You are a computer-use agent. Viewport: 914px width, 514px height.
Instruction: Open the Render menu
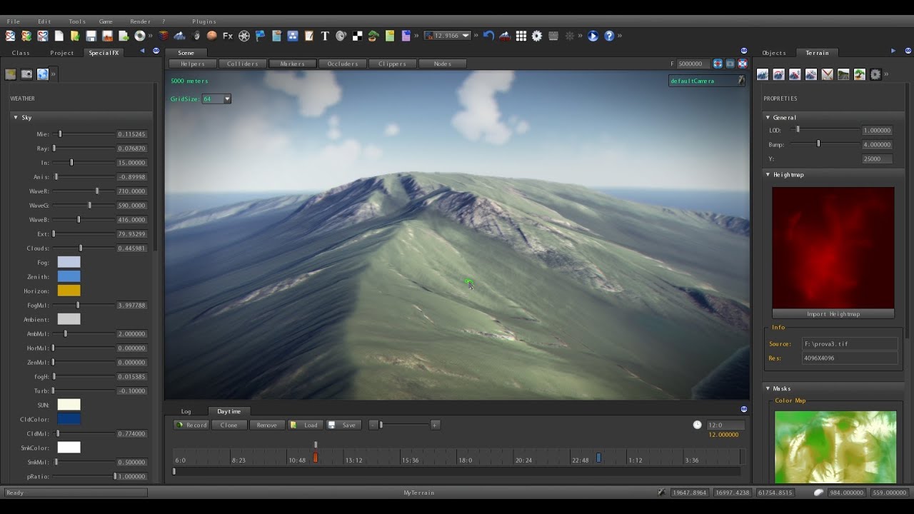(x=141, y=21)
